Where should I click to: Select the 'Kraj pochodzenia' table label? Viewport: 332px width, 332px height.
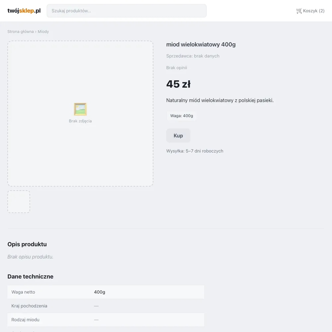click(29, 306)
